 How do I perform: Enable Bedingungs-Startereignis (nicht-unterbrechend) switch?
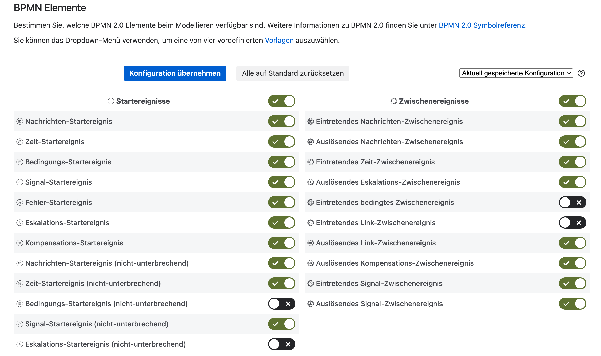(282, 304)
